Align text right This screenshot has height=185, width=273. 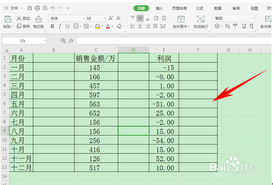click(x=148, y=26)
